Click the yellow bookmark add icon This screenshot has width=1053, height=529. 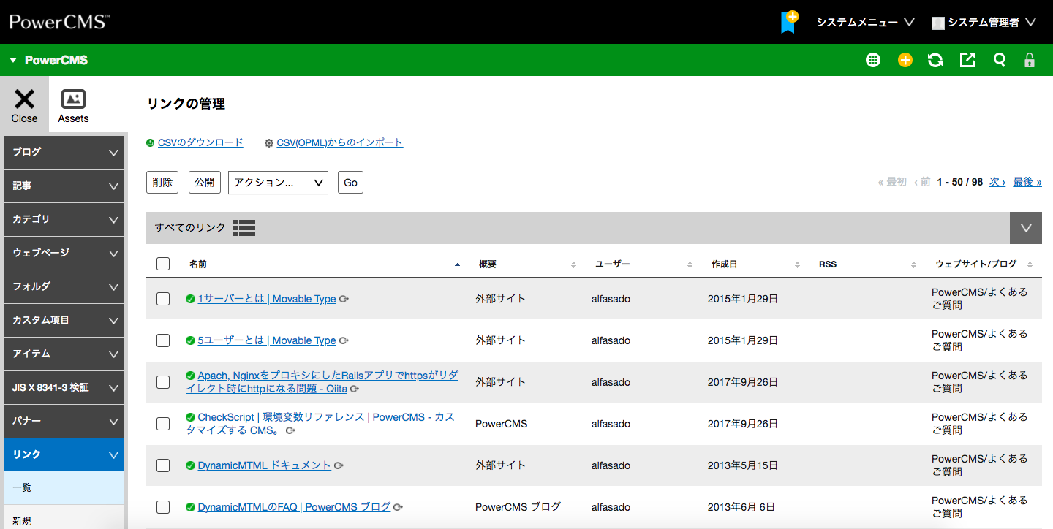789,22
